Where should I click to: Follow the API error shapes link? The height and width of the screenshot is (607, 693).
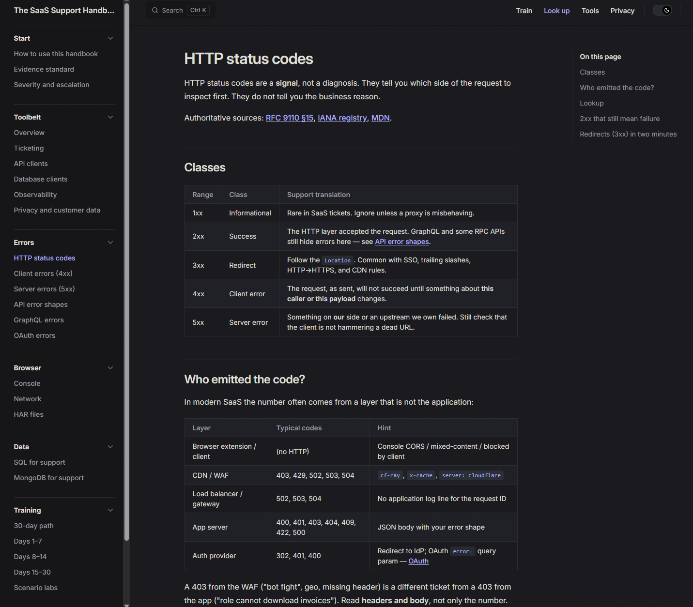click(402, 242)
